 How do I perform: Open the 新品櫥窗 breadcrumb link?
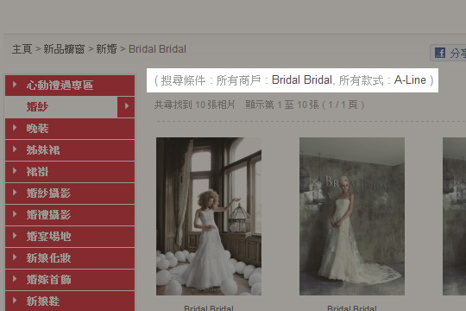[64, 48]
